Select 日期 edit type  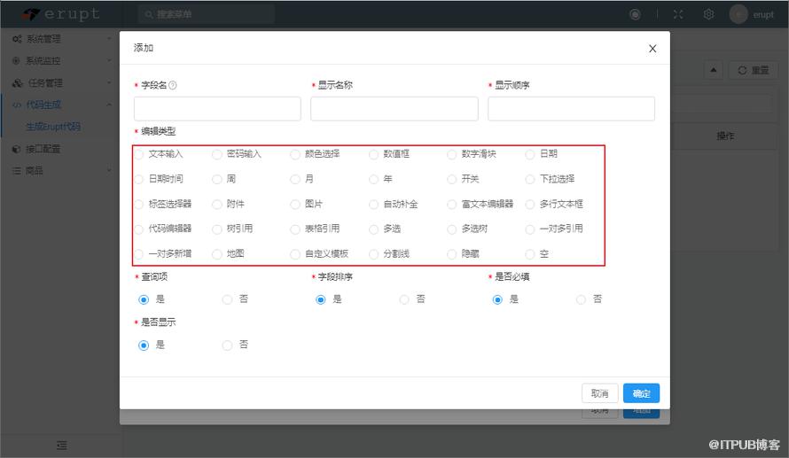coord(530,154)
